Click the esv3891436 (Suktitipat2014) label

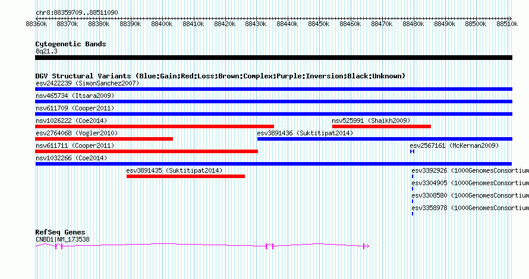pos(305,133)
